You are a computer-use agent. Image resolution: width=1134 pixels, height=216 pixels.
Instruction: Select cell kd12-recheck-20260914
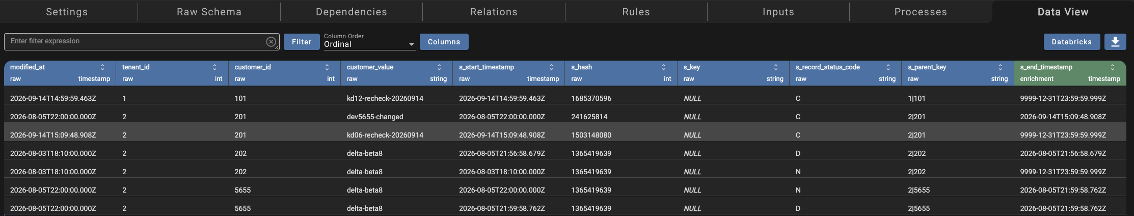tap(385, 98)
